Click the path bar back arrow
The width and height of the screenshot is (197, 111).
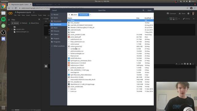69,15
